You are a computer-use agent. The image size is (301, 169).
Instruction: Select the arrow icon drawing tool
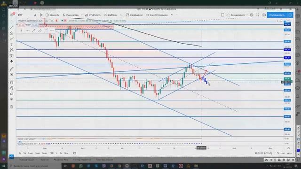coord(12,61)
